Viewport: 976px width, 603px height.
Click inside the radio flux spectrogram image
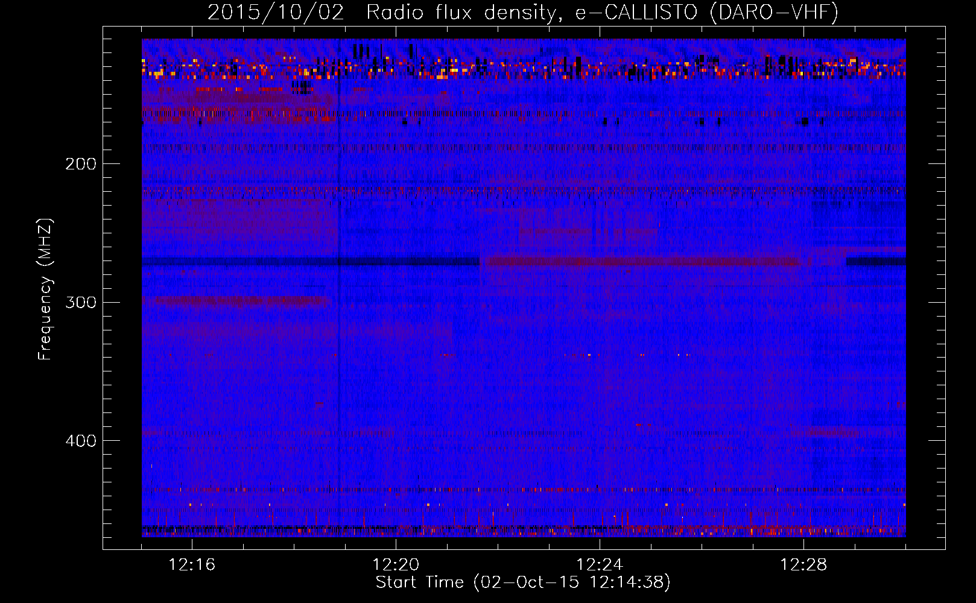[524, 288]
